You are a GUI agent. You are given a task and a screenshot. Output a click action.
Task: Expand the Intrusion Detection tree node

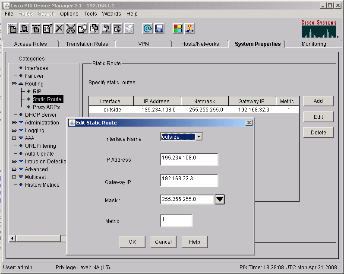point(14,161)
